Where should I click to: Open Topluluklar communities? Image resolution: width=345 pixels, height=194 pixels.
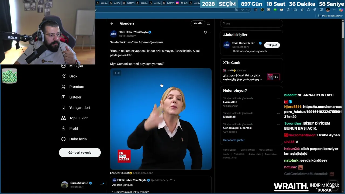75,118
